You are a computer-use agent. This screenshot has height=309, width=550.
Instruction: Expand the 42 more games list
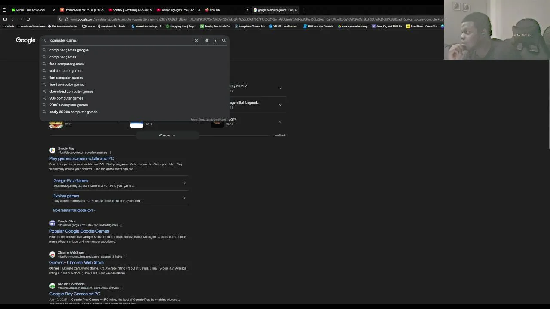pyautogui.click(x=167, y=135)
